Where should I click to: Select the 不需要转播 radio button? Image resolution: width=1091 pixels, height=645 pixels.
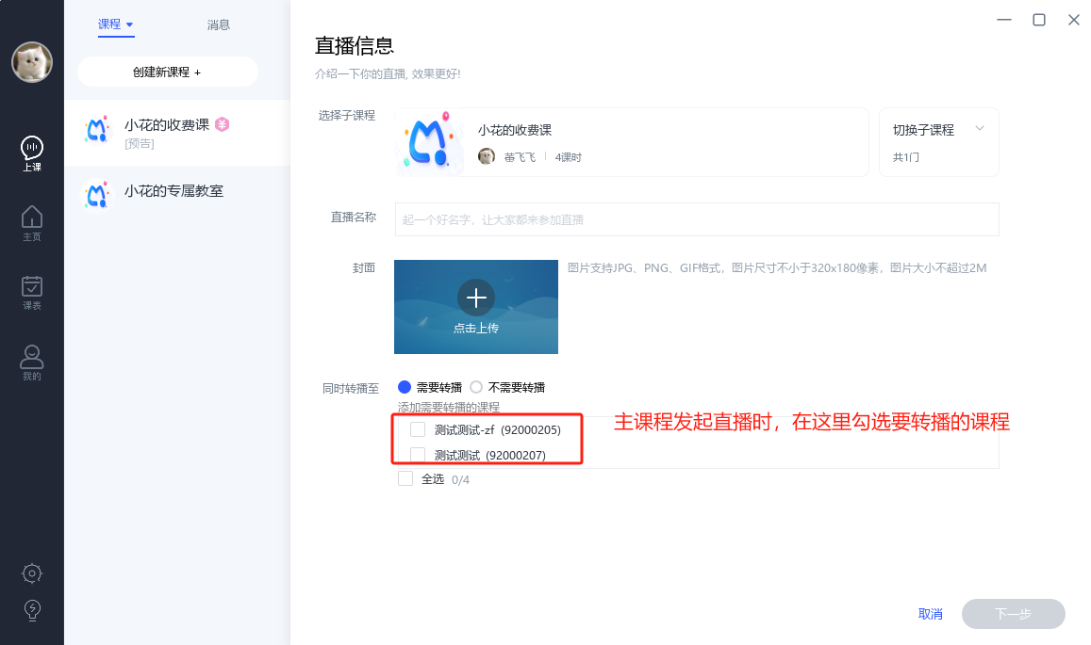476,387
